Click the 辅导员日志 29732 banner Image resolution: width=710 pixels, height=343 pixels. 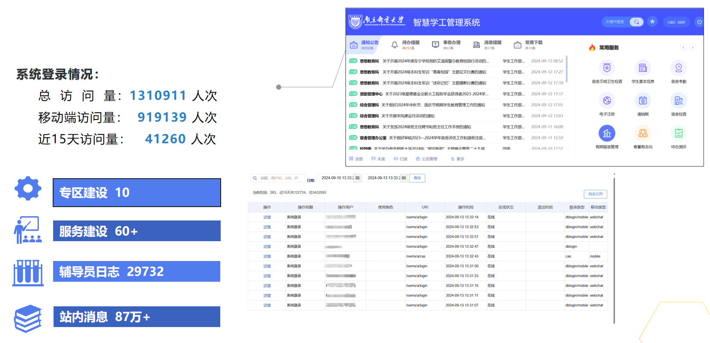(137, 271)
